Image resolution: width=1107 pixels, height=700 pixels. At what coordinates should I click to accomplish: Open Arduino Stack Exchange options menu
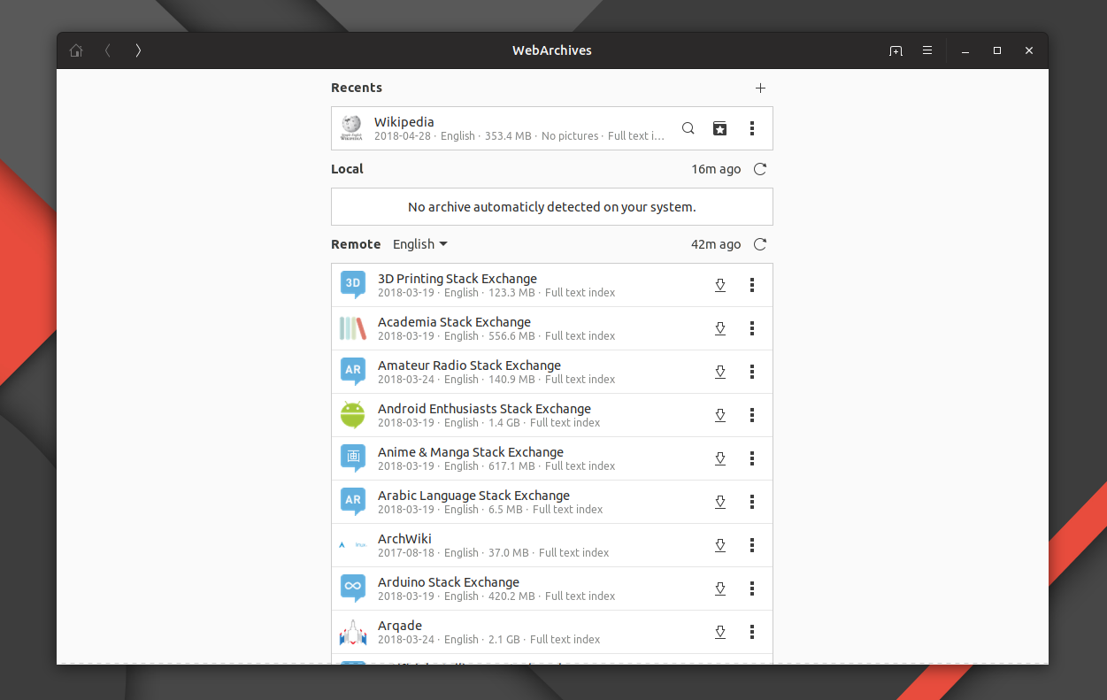tap(752, 588)
